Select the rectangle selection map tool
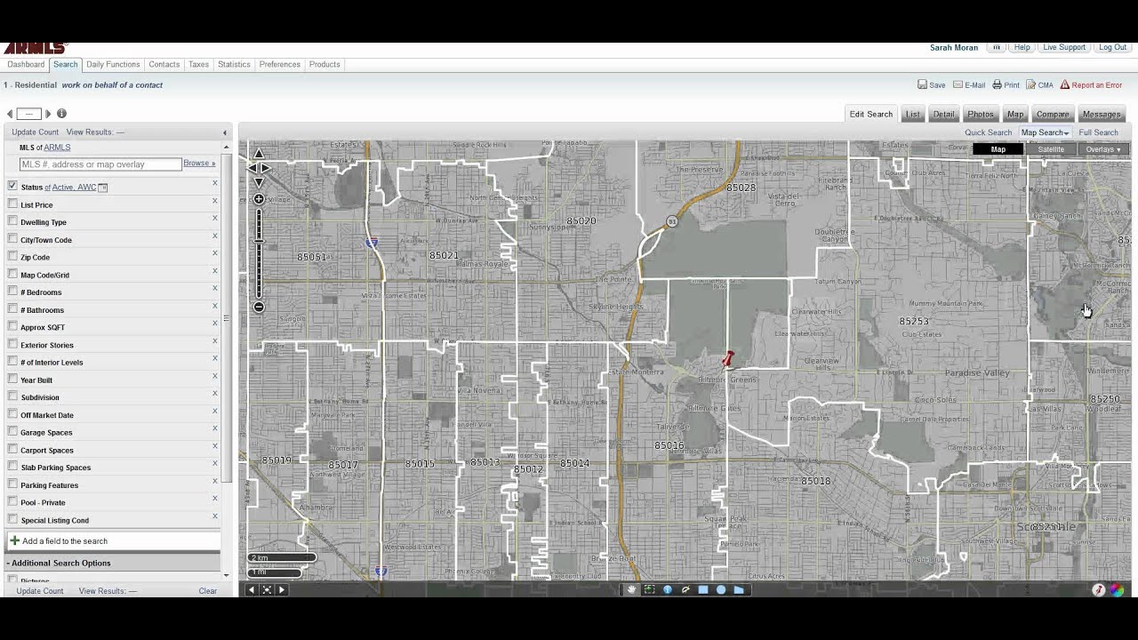Screen dimensions: 1138x640 coord(649,589)
